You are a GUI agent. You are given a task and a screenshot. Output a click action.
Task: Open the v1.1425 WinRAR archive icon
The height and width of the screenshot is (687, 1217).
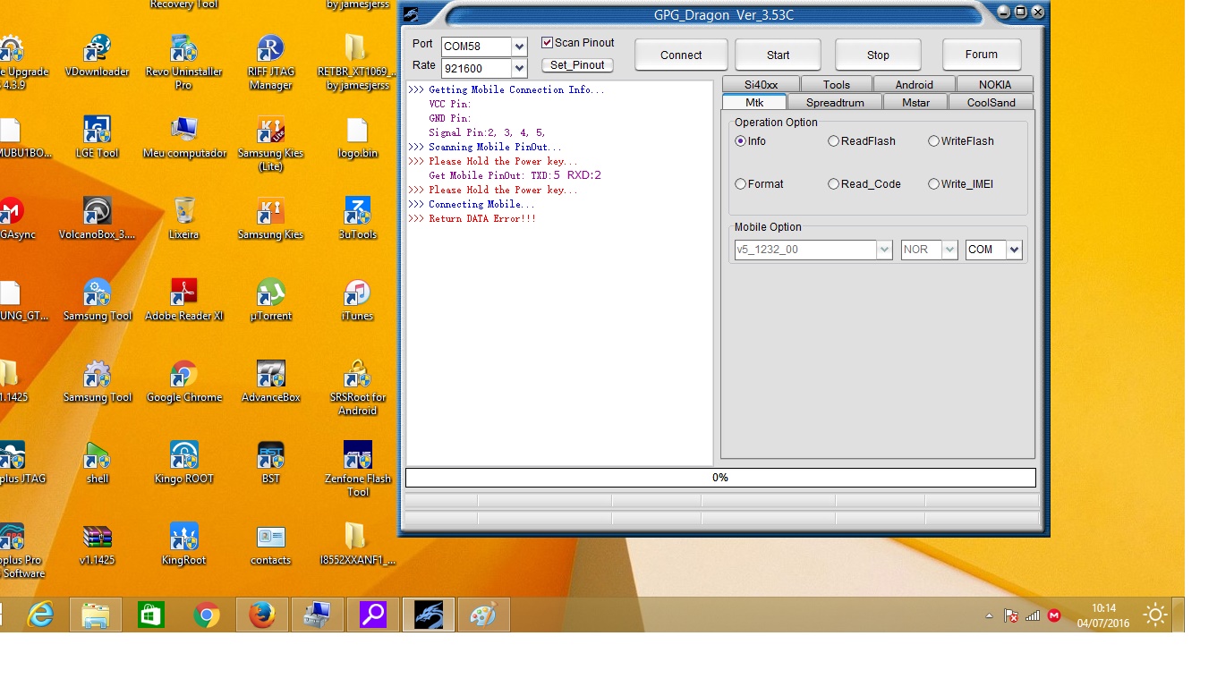click(97, 544)
